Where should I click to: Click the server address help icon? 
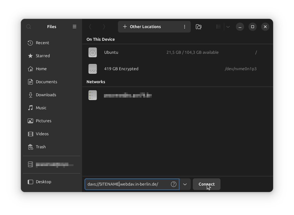click(x=174, y=184)
